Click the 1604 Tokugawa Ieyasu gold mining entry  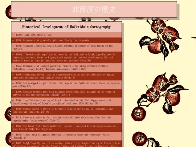click(x=66, y=48)
